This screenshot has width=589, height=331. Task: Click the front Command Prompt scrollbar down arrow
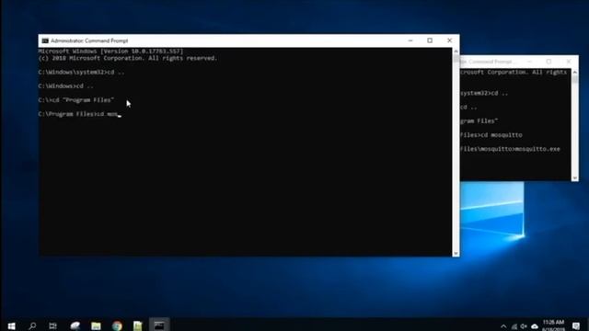456,254
